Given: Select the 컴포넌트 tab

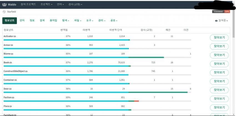Looking at the screenshot, I should click(10, 21).
